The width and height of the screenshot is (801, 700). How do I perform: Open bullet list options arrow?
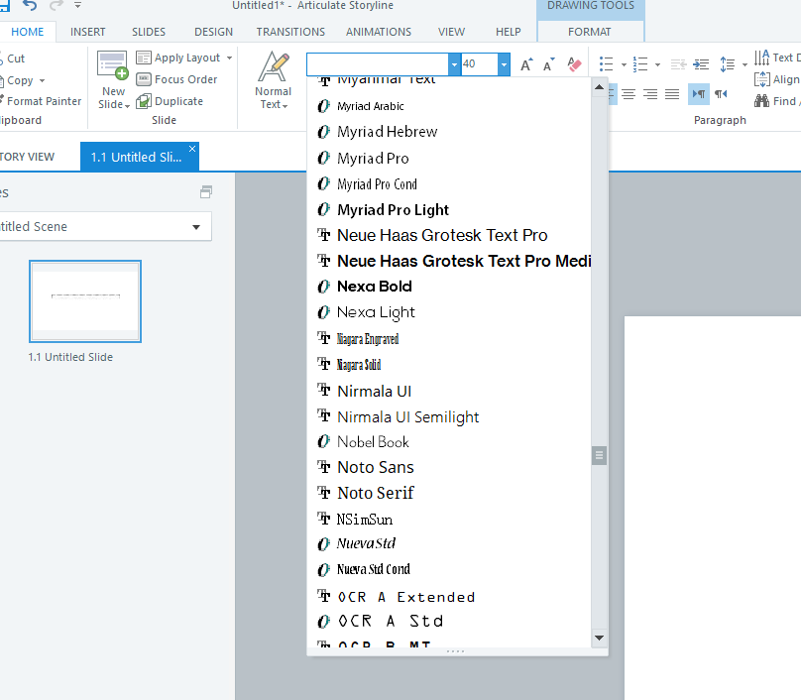(624, 64)
